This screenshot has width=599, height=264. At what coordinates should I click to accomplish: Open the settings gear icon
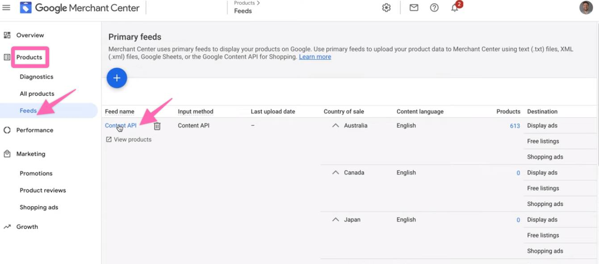[x=386, y=8]
